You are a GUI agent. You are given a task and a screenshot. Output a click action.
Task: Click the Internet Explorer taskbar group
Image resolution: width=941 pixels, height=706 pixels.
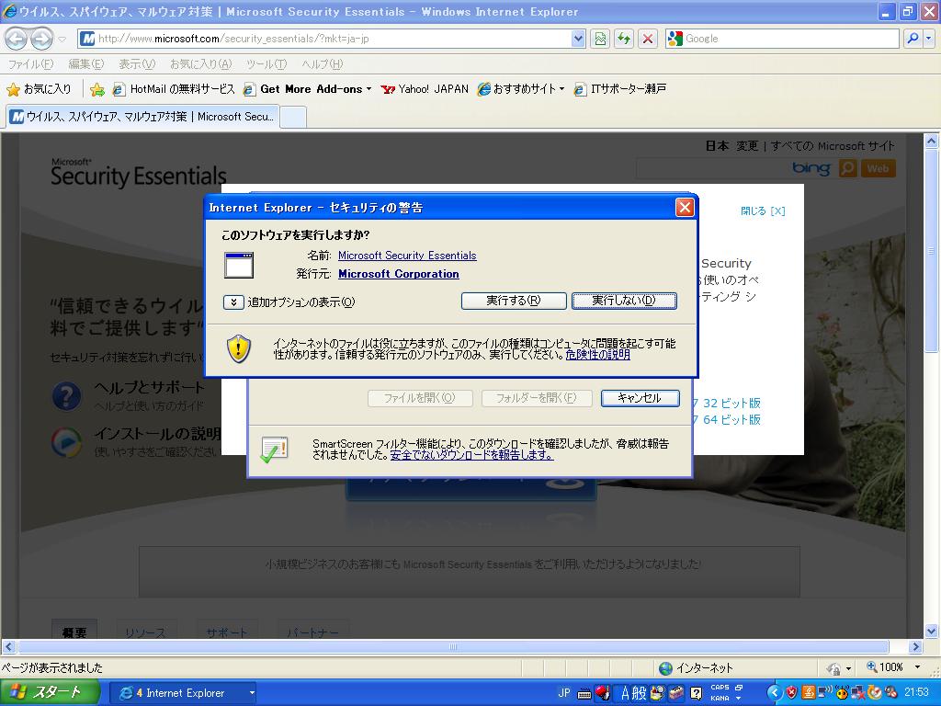[183, 693]
